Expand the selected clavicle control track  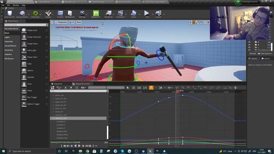(54, 118)
